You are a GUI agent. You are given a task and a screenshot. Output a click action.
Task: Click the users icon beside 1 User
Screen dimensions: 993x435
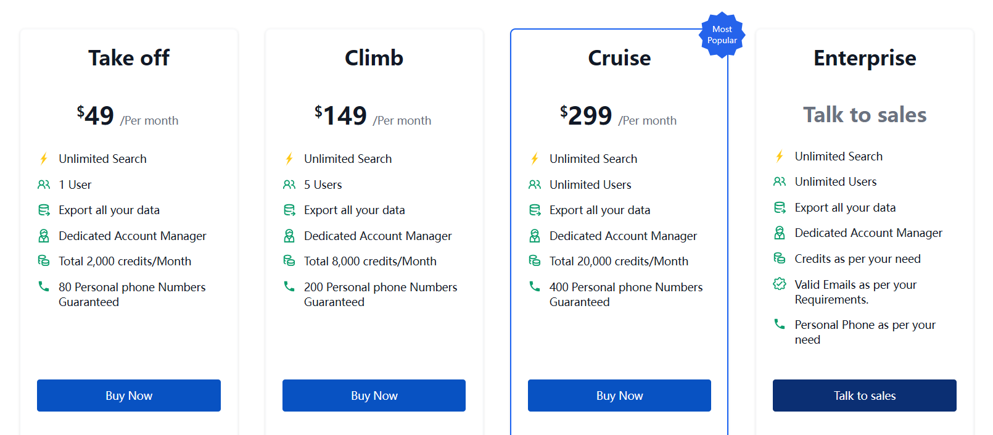tap(44, 184)
